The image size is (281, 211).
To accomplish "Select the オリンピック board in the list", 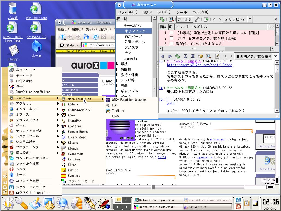I will coord(134,31).
